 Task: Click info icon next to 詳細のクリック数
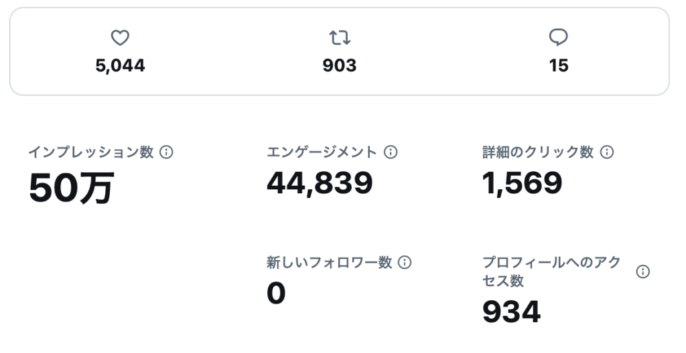point(607,152)
